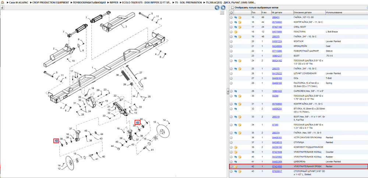Click the blue arrow icon in row 41
368x178 pixels.
tap(236, 161)
